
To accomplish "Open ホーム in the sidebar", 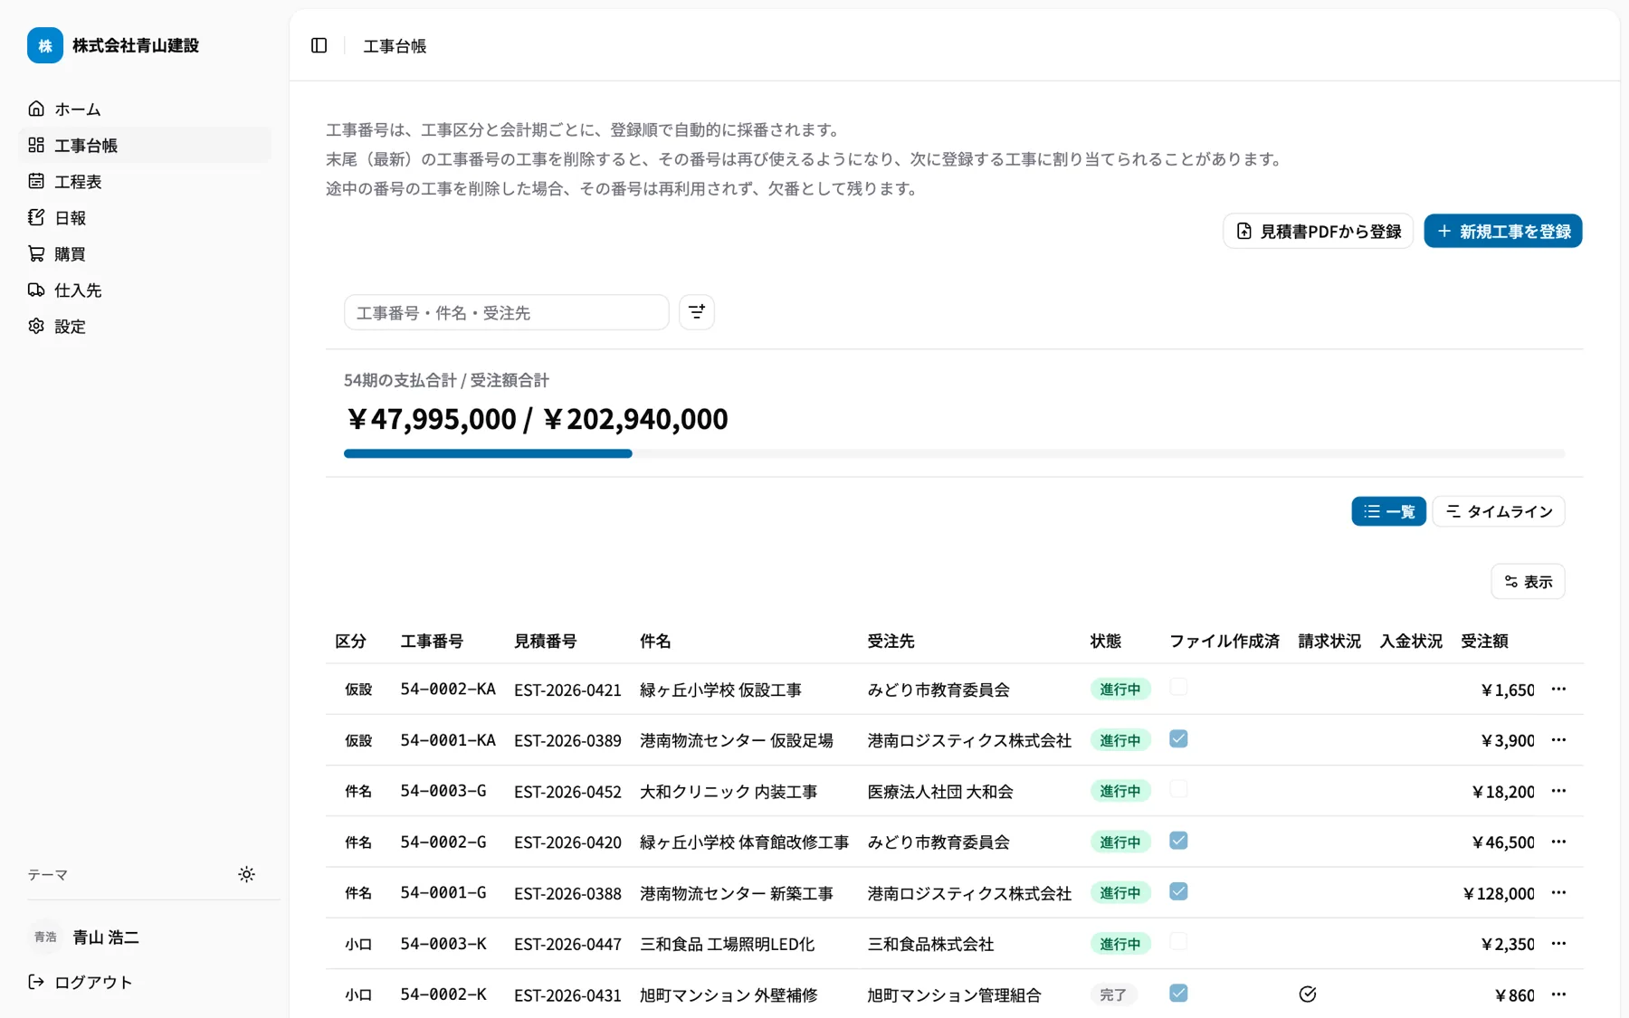I will [x=145, y=109].
